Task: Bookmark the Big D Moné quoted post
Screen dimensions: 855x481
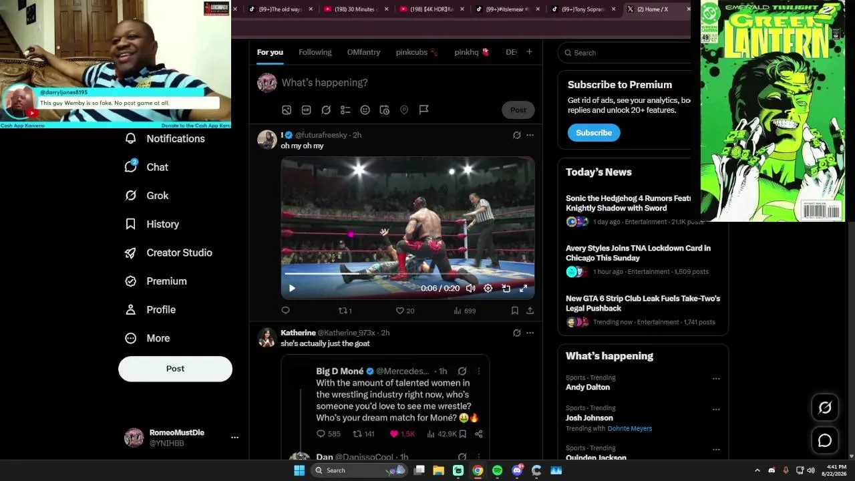Action: tap(462, 434)
